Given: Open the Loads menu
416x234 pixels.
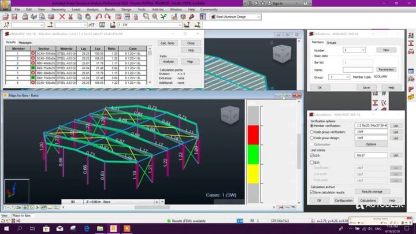Looking at the screenshot, I should pyautogui.click(x=76, y=10).
